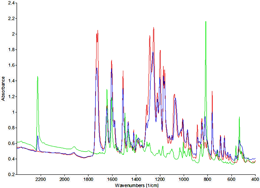Click the 'Absorbance' y-axis title
The image size is (260, 188).
[3, 88]
